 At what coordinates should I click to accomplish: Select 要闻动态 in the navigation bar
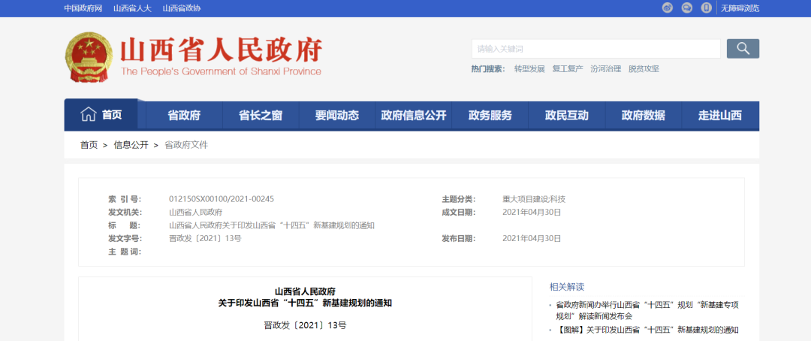pyautogui.click(x=337, y=116)
